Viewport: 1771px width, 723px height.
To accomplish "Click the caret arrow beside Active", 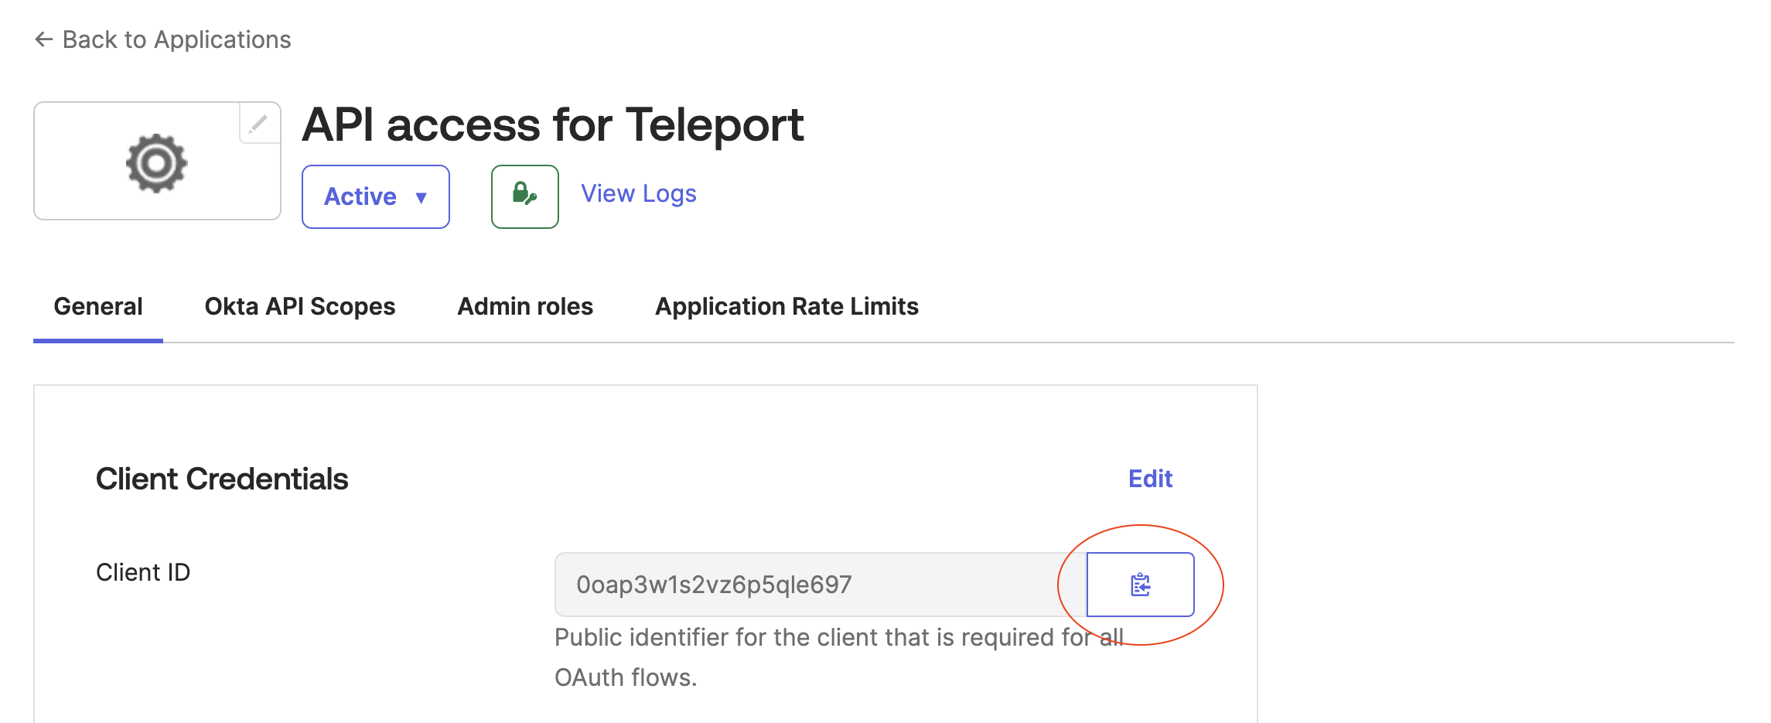I will point(421,197).
